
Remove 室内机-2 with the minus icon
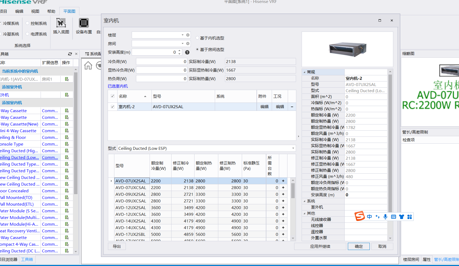point(292,107)
